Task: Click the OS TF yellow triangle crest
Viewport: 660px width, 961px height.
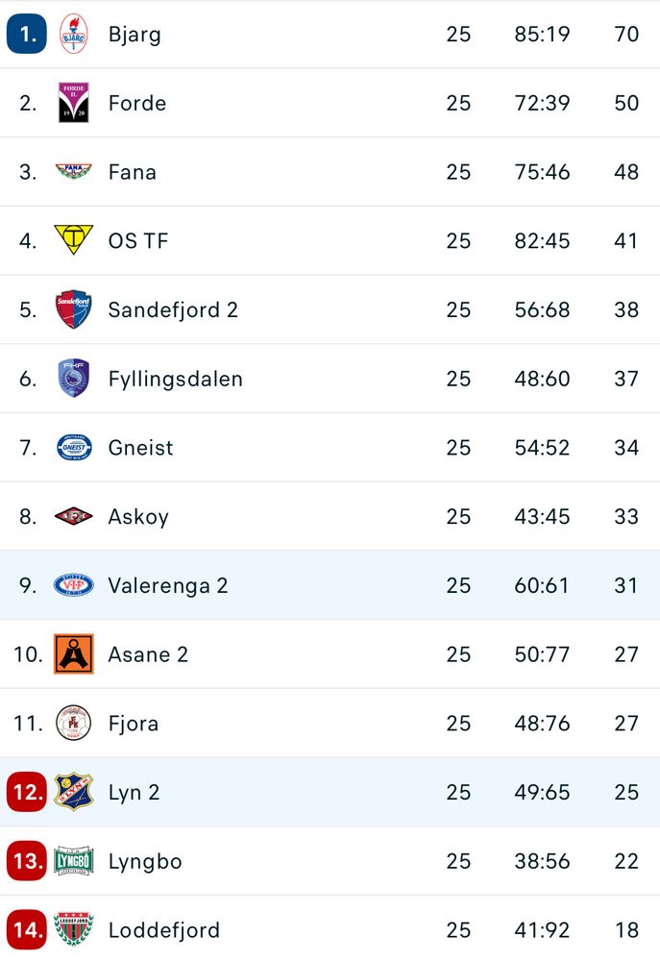Action: click(x=74, y=239)
